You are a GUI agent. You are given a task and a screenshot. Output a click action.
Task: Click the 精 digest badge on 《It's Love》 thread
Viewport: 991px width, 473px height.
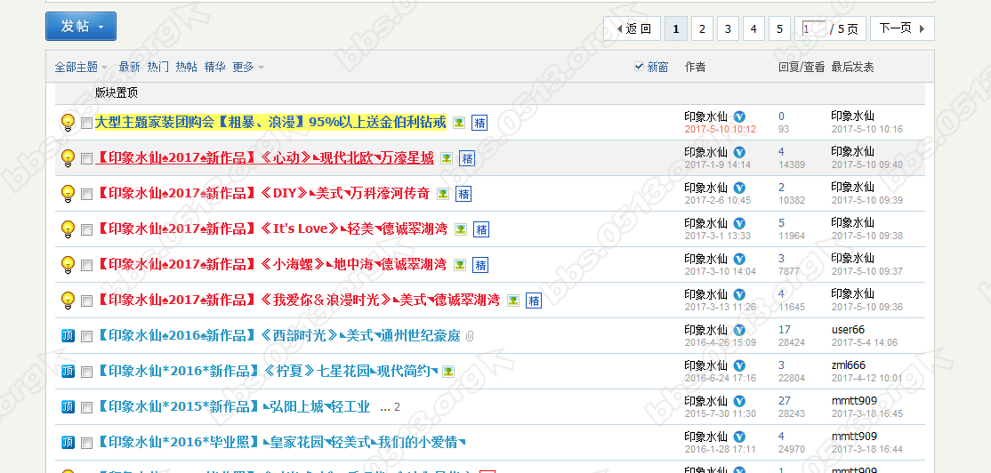click(x=481, y=229)
